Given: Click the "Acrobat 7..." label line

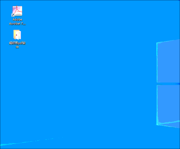Looking at the screenshot, I should pos(17,23).
